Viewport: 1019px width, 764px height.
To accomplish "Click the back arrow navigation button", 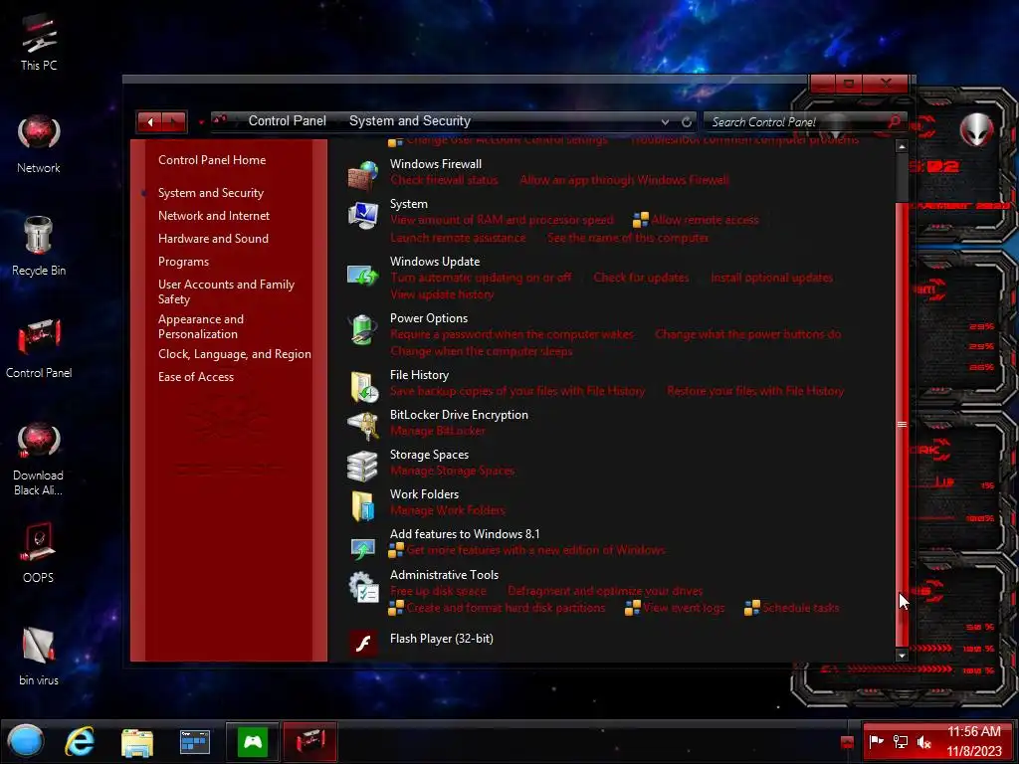I will coord(149,121).
